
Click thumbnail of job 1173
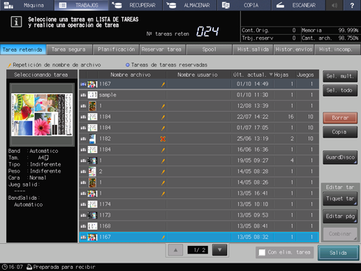click(92, 215)
